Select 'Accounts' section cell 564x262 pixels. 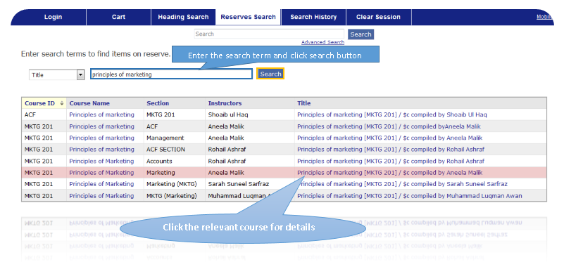point(175,161)
